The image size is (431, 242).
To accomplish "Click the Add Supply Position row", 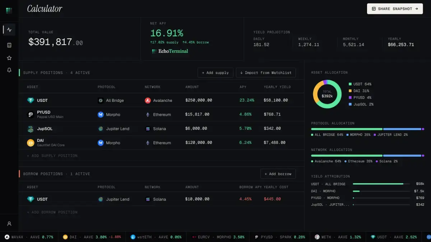I will click(x=52, y=156).
